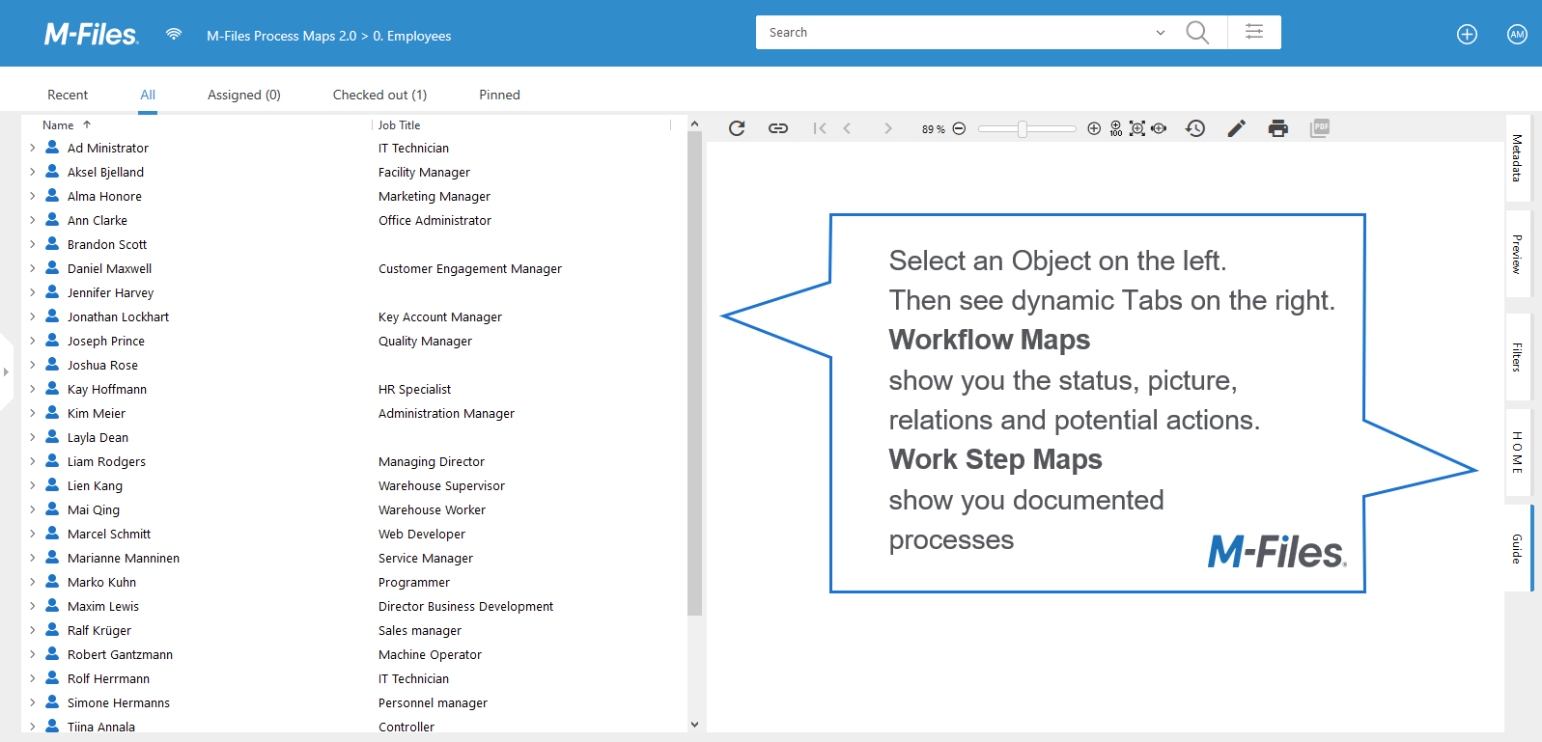Click inside the Search input field

(x=956, y=33)
